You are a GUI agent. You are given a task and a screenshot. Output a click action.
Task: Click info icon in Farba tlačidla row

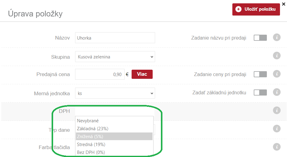(x=277, y=147)
